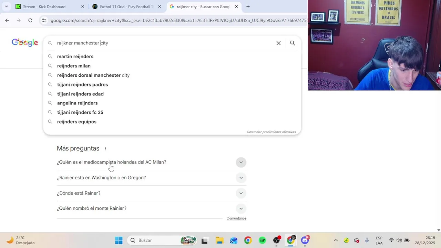Click the Comentarios link
Viewport: 441px width, 248px height.
(x=236, y=218)
